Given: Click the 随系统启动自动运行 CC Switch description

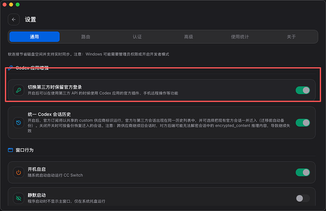Looking at the screenshot, I should click(x=55, y=175).
